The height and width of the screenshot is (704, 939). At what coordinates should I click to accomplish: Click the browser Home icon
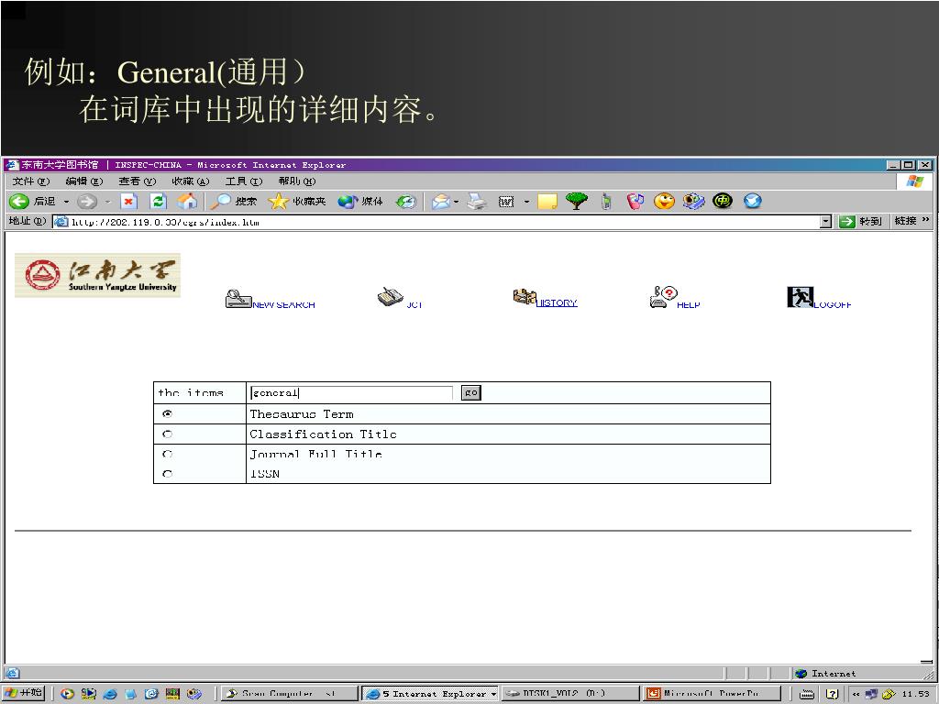(x=187, y=202)
